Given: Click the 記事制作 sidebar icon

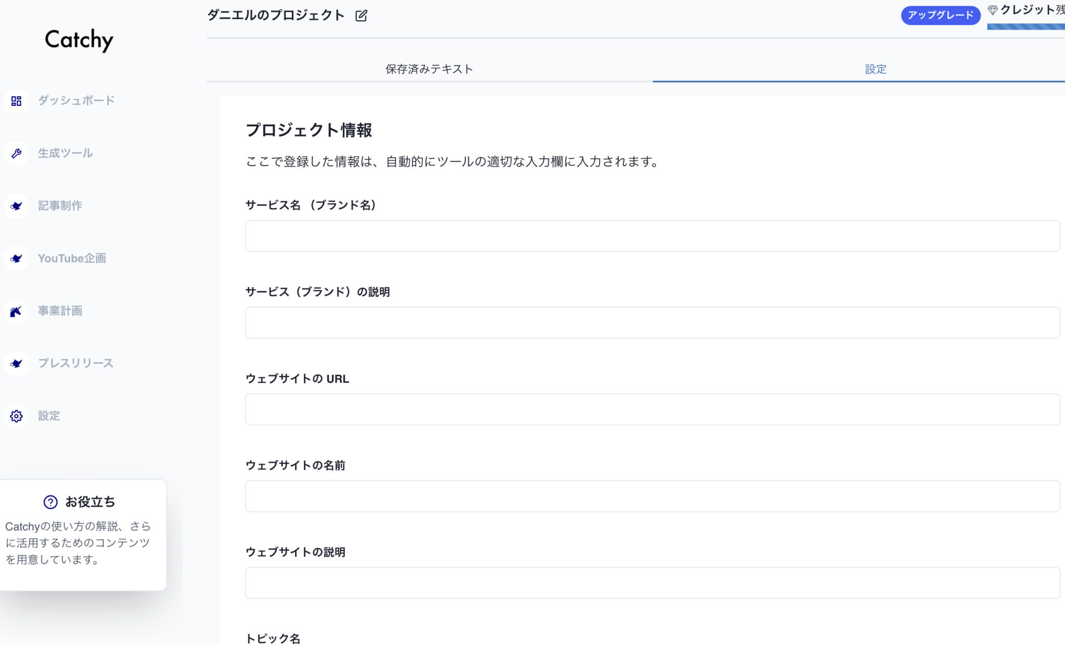Looking at the screenshot, I should coord(16,206).
